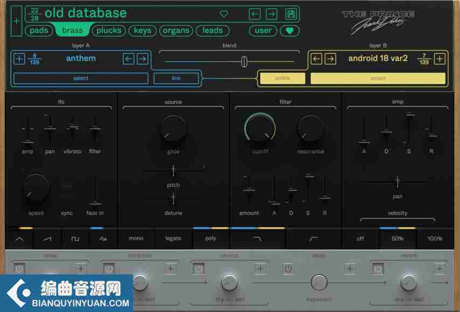Go to next layer A sound
Viewport: 460px width, 312px height.
(143, 59)
